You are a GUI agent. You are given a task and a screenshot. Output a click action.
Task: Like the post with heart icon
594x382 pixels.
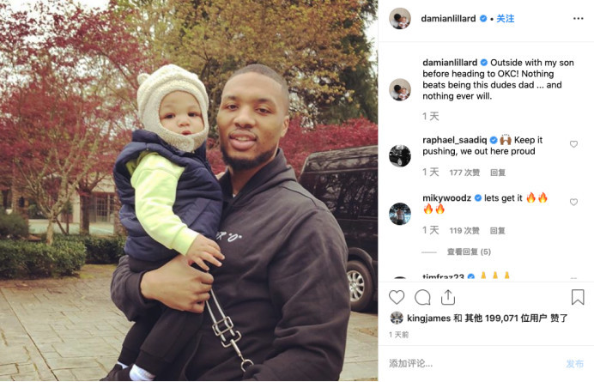click(397, 297)
